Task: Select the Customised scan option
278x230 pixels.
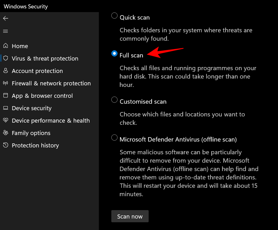Action: (114, 100)
